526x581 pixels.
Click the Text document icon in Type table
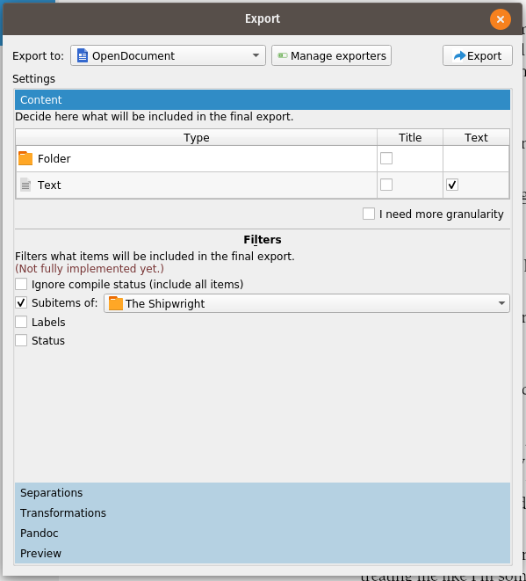point(25,185)
